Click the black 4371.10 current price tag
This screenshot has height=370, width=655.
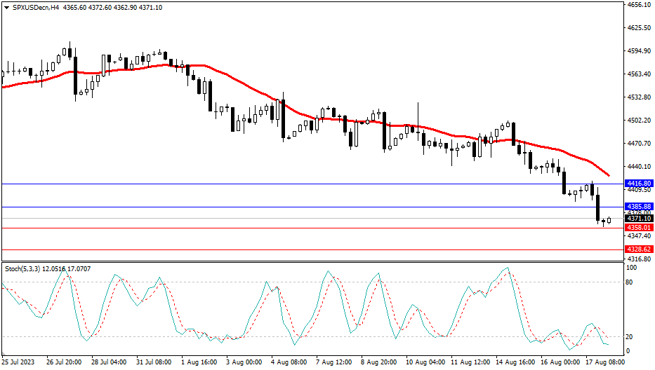pos(639,219)
